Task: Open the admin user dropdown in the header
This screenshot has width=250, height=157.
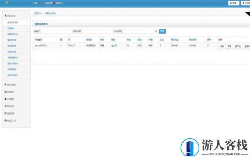Action: 233,3
